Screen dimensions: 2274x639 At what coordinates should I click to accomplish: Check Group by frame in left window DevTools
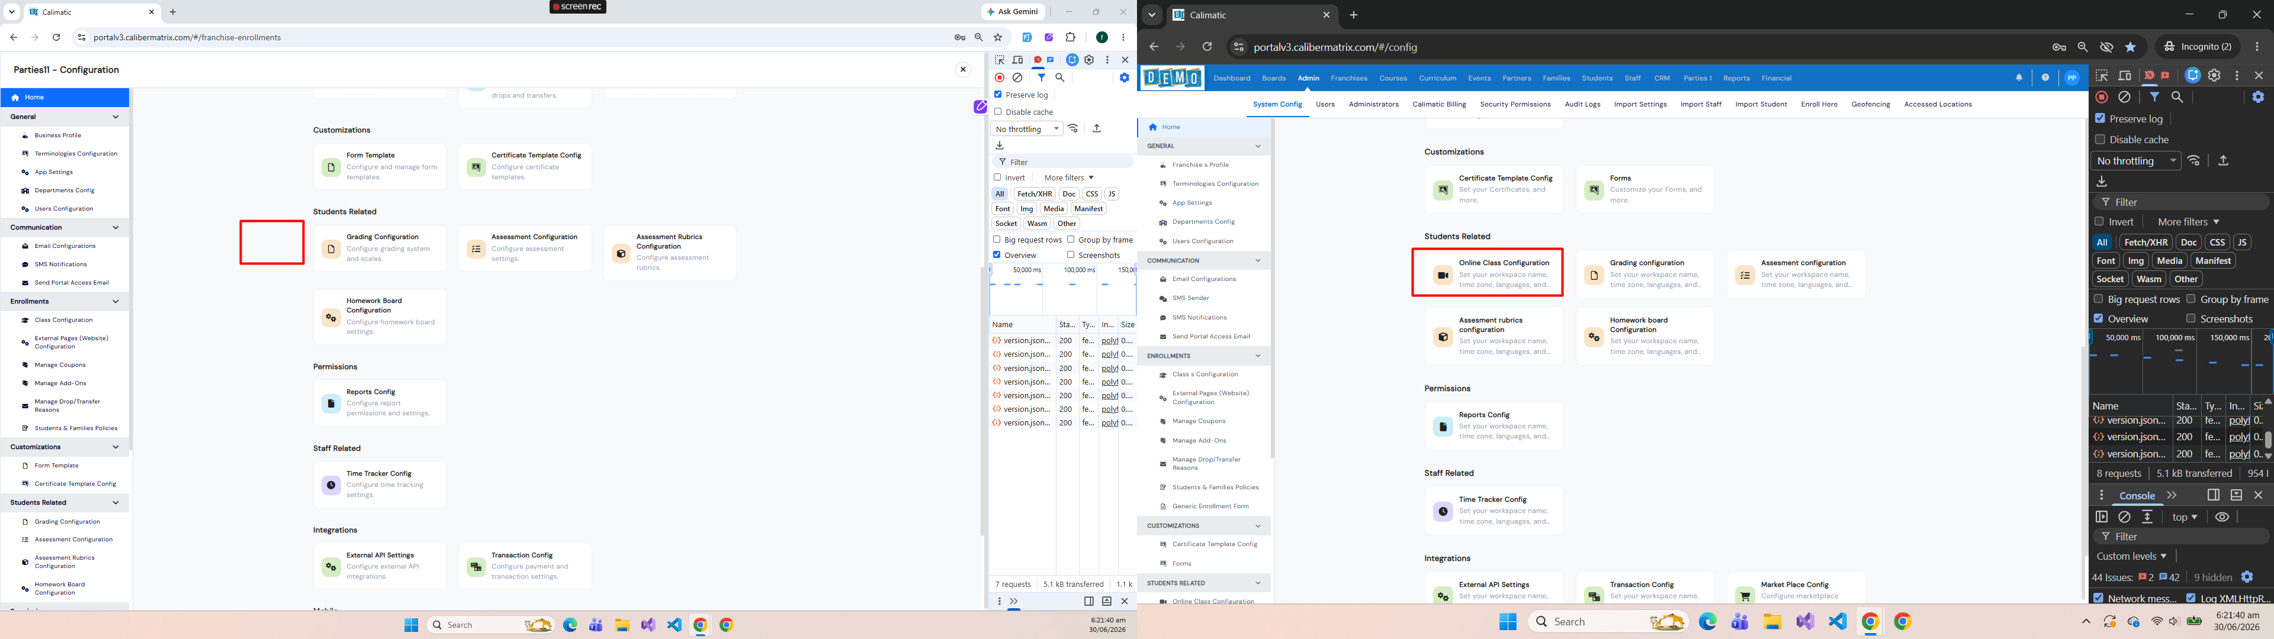(1071, 240)
